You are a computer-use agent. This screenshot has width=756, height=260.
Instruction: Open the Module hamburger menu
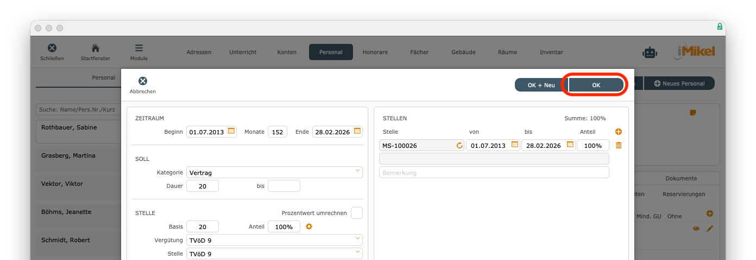pos(139,48)
